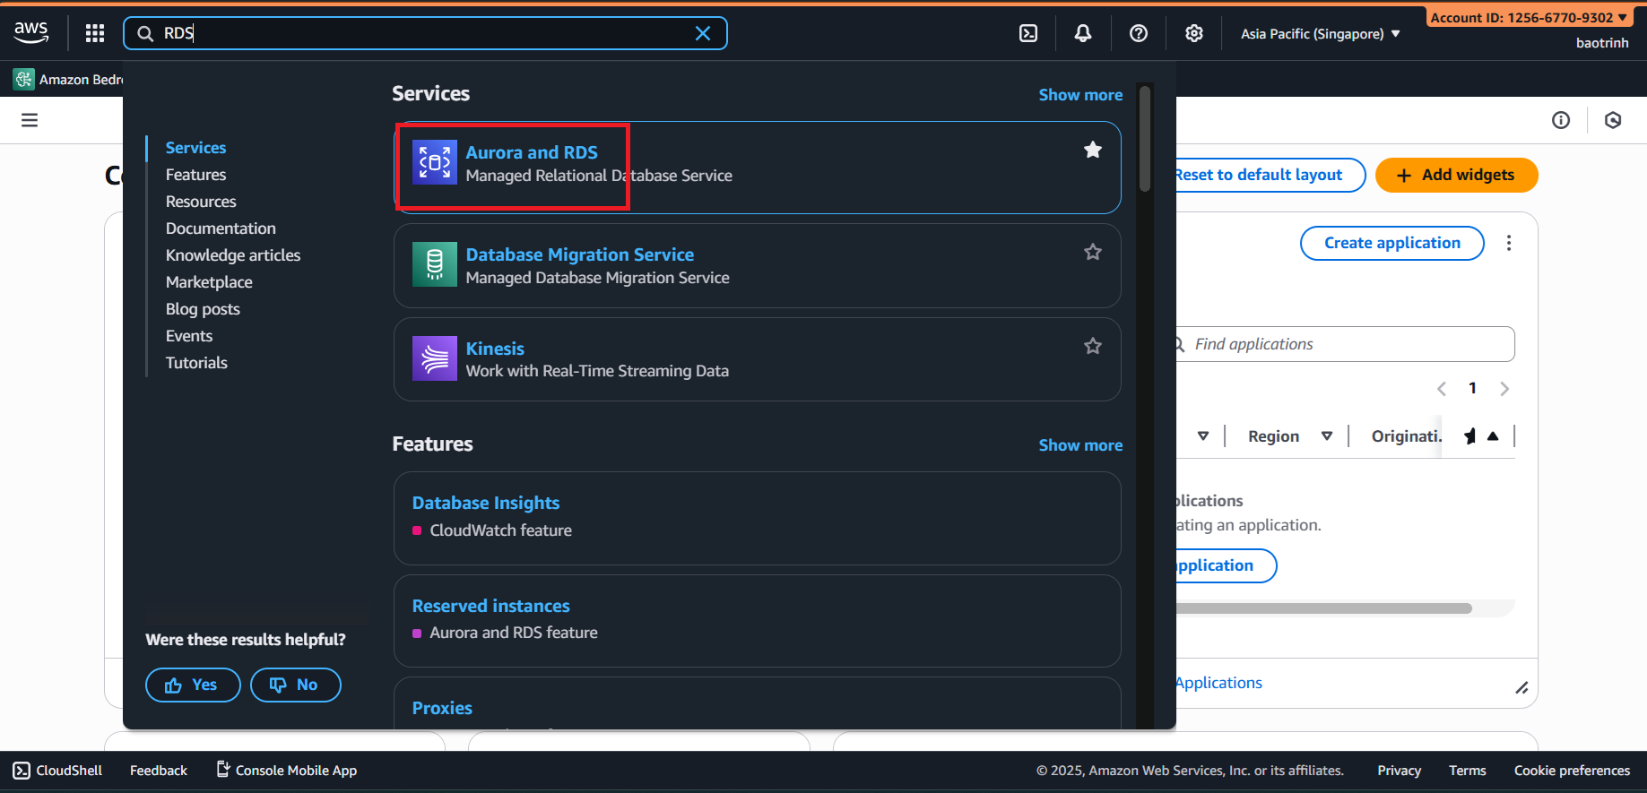Open the Database Insights feature link
The height and width of the screenshot is (793, 1647).
(x=485, y=503)
